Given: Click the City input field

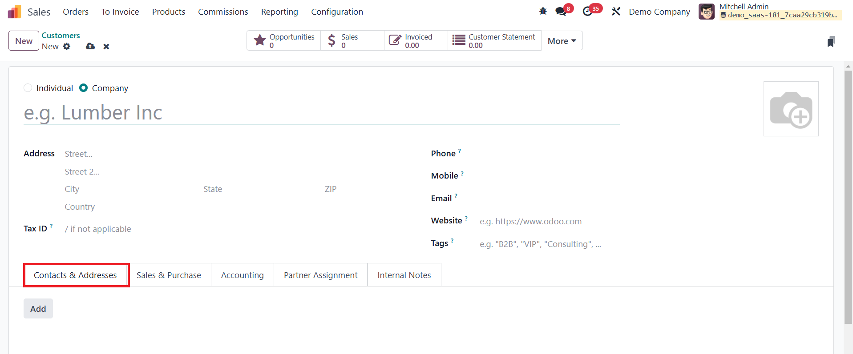Looking at the screenshot, I should point(131,189).
